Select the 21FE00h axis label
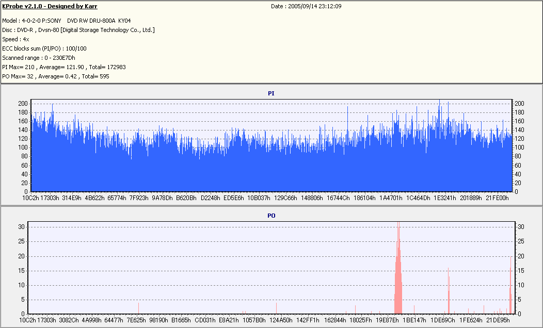Screen dimensions: 543x328 pos(497,198)
